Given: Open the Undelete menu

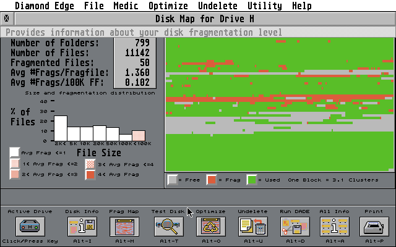Looking at the screenshot, I should tap(217, 6).
